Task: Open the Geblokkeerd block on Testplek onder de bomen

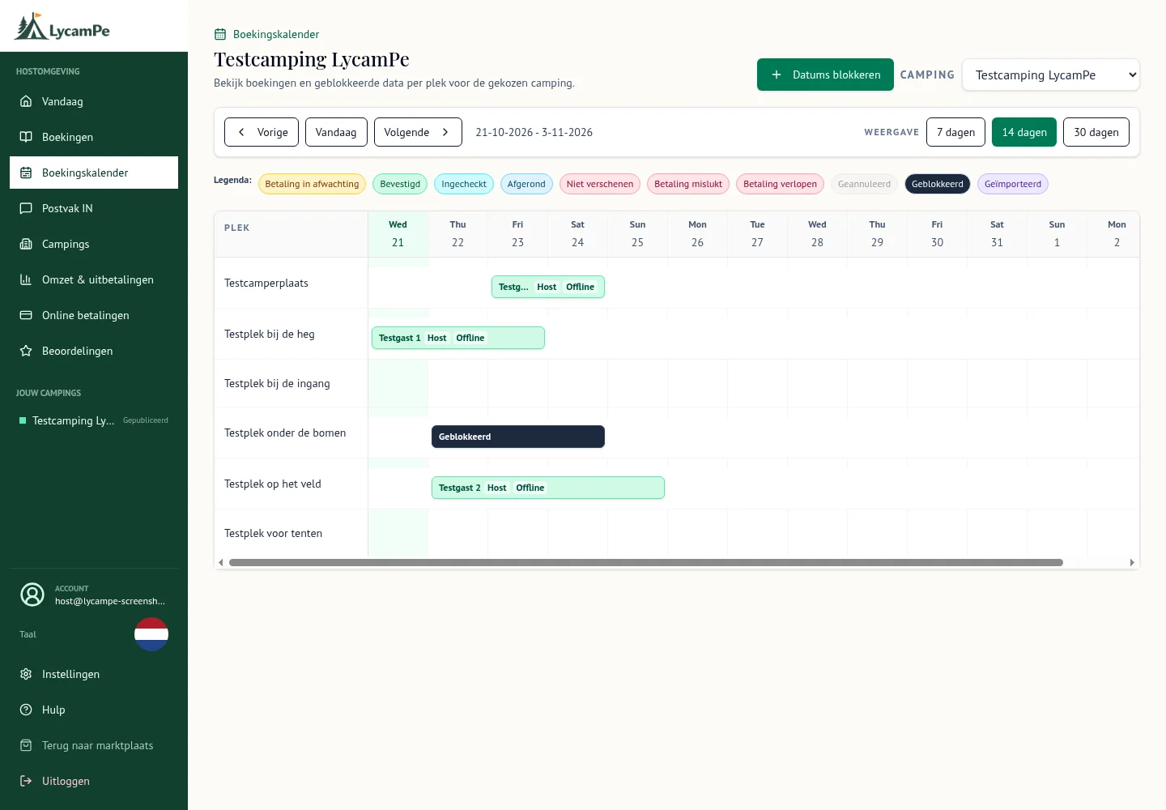Action: point(518,437)
